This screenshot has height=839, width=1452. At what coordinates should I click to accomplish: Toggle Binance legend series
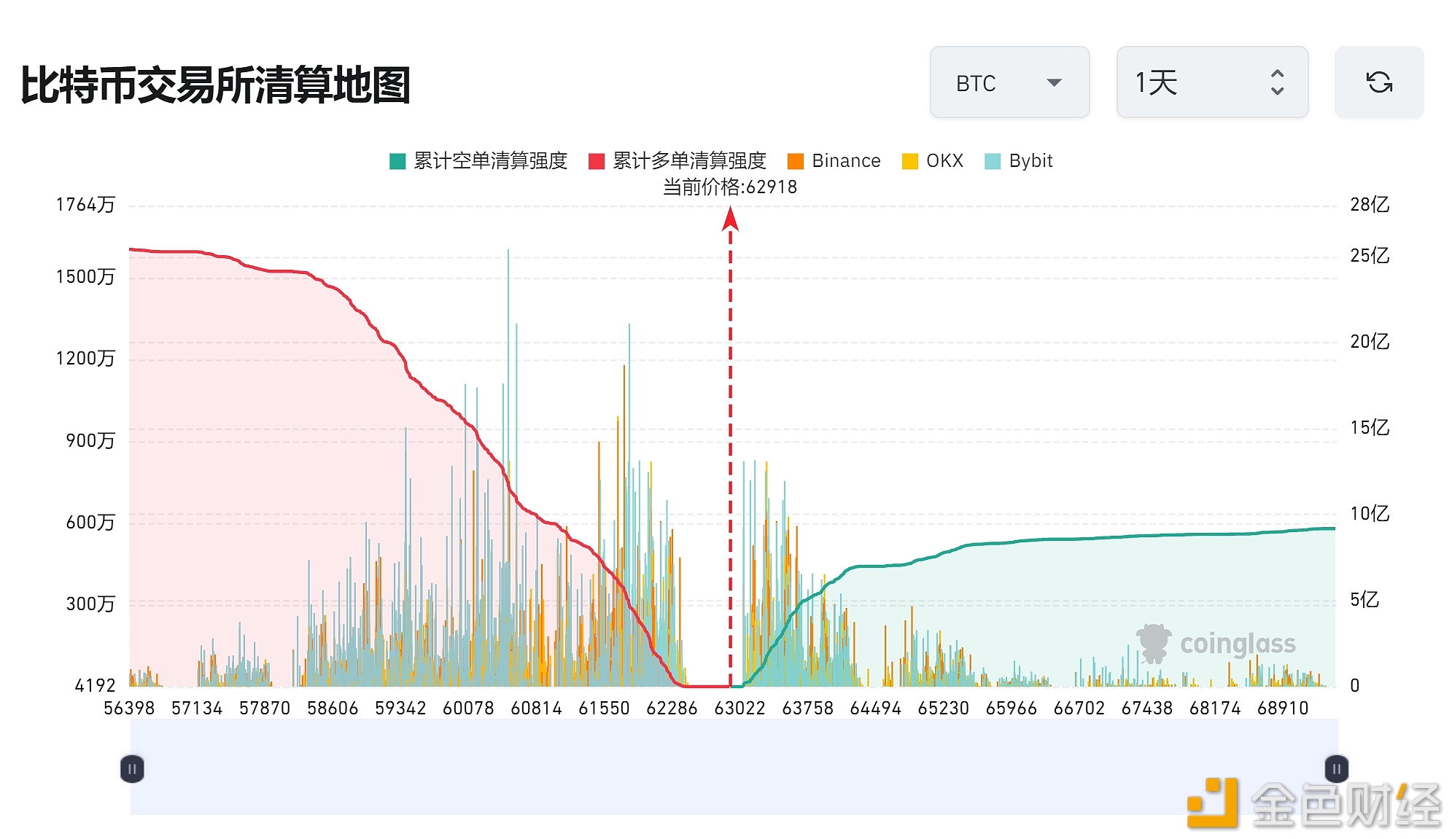click(834, 161)
